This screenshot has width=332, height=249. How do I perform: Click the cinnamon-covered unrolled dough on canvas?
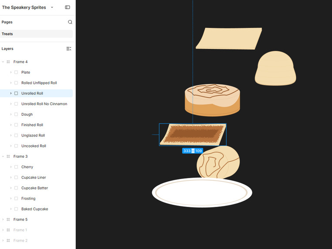[193, 135]
